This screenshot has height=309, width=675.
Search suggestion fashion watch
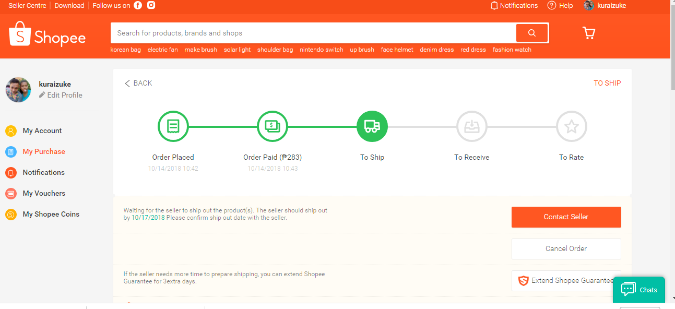click(512, 50)
